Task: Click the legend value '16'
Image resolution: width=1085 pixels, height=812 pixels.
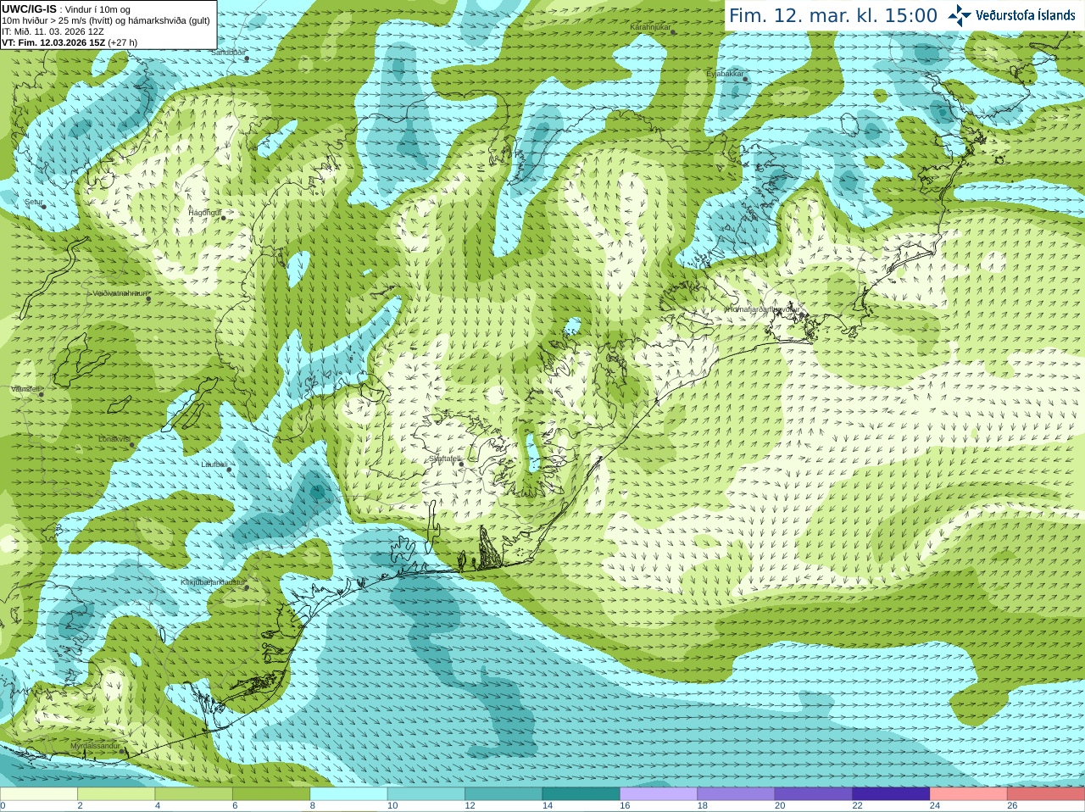Action: (x=625, y=806)
